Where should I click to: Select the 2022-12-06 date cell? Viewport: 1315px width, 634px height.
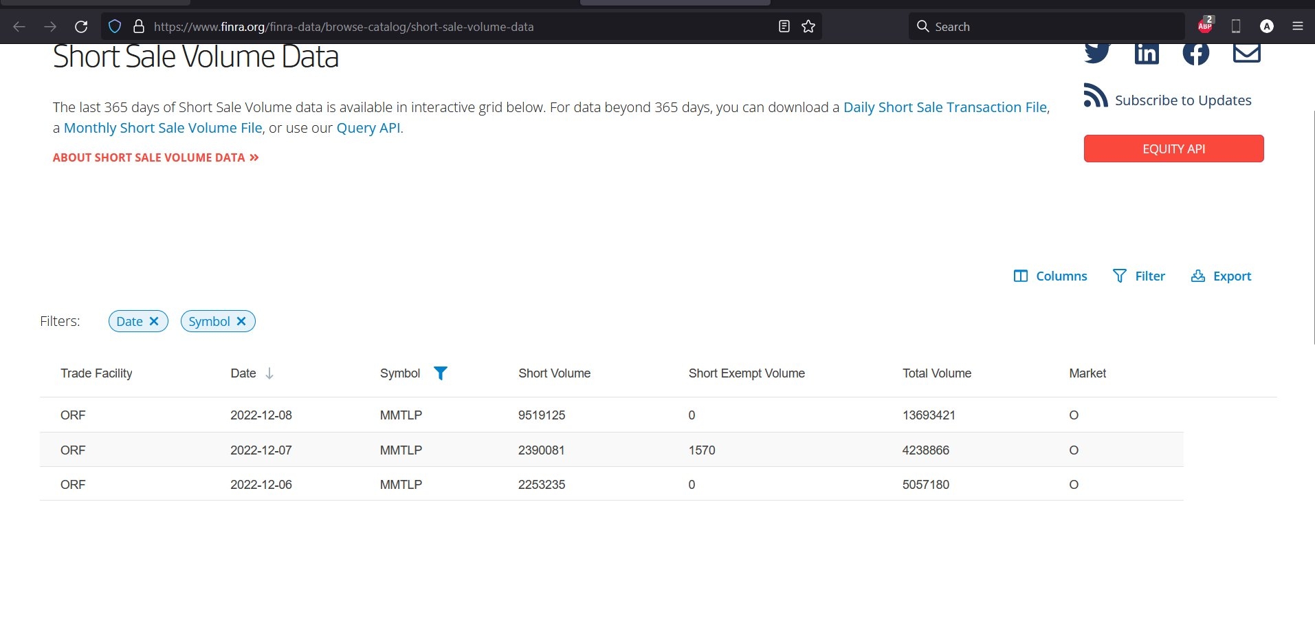pyautogui.click(x=261, y=485)
